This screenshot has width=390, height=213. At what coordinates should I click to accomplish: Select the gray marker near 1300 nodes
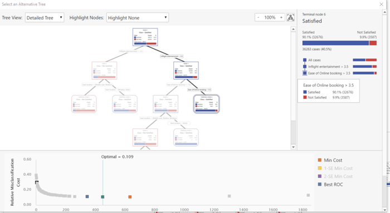(x=230, y=196)
